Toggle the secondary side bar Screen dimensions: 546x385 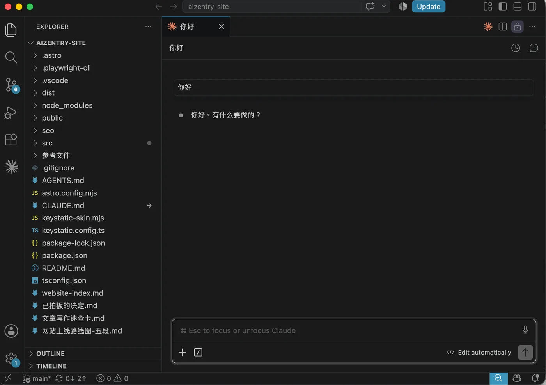click(532, 6)
